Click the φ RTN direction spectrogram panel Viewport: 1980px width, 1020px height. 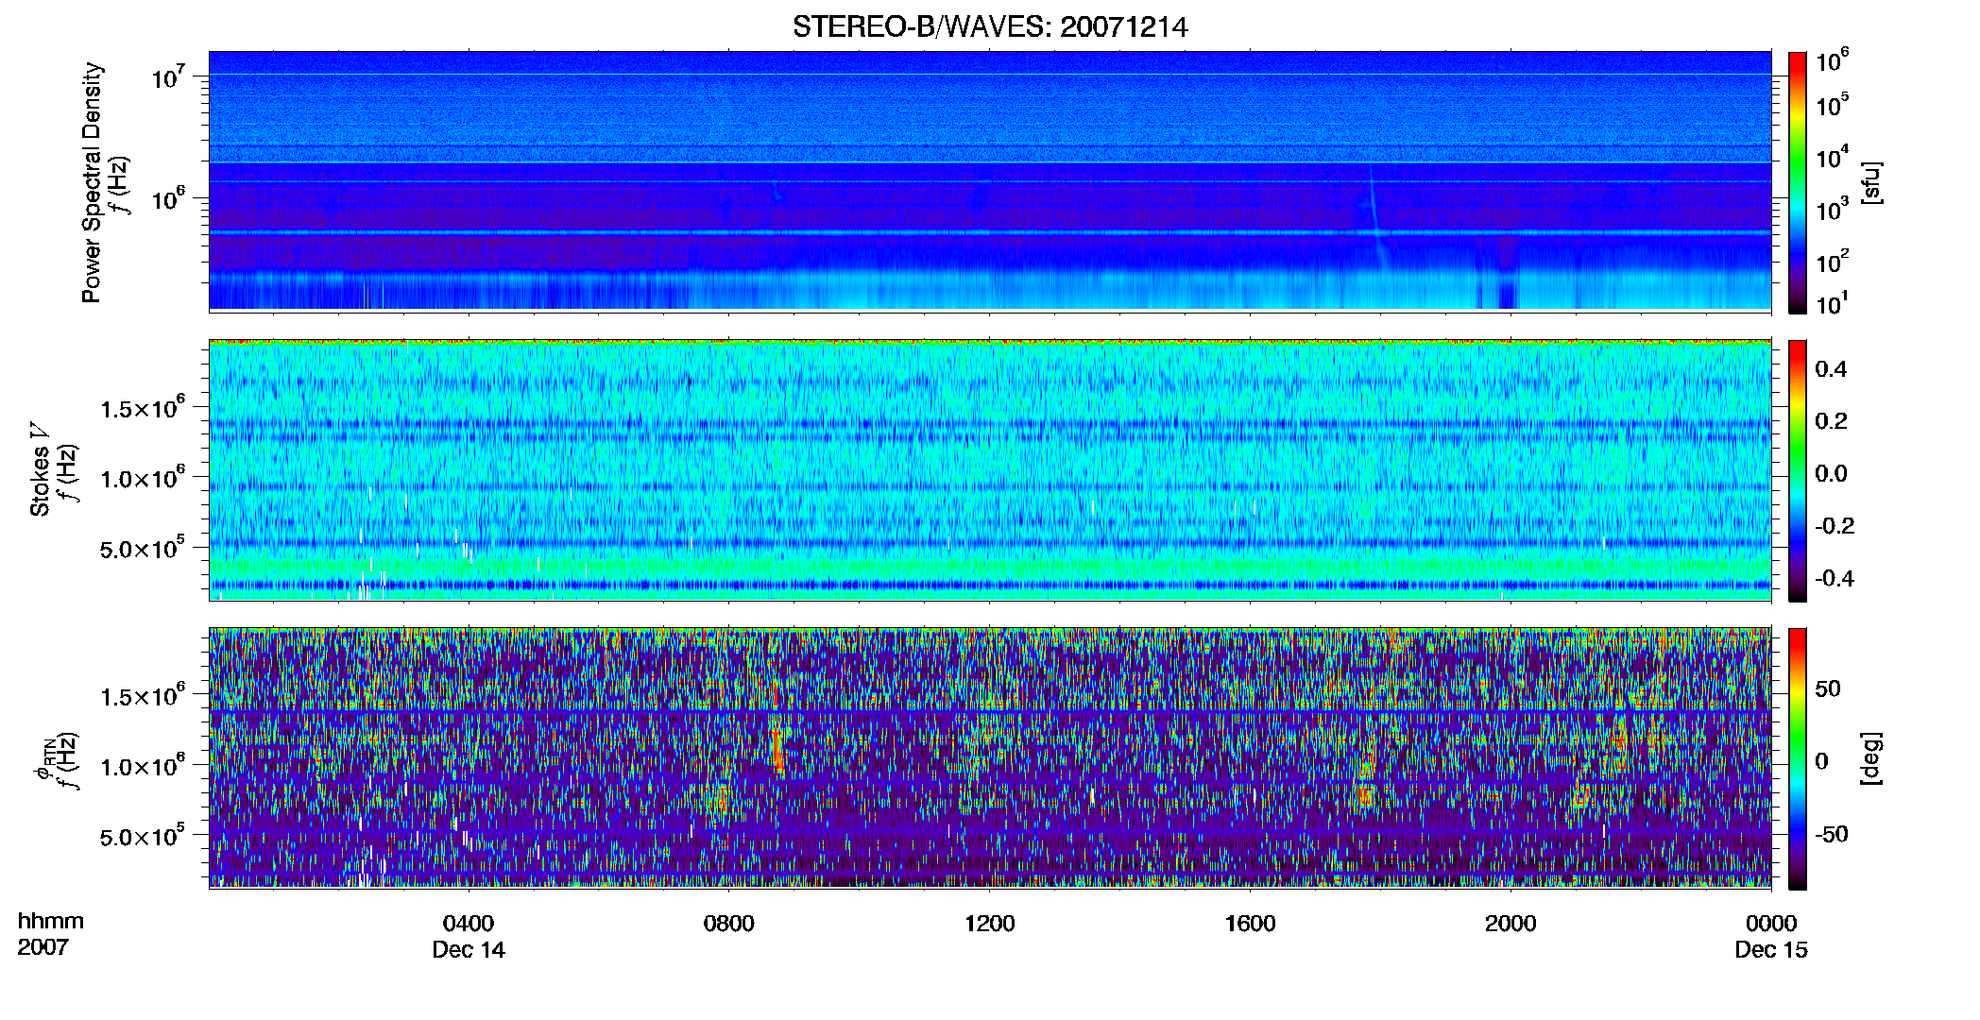click(990, 757)
